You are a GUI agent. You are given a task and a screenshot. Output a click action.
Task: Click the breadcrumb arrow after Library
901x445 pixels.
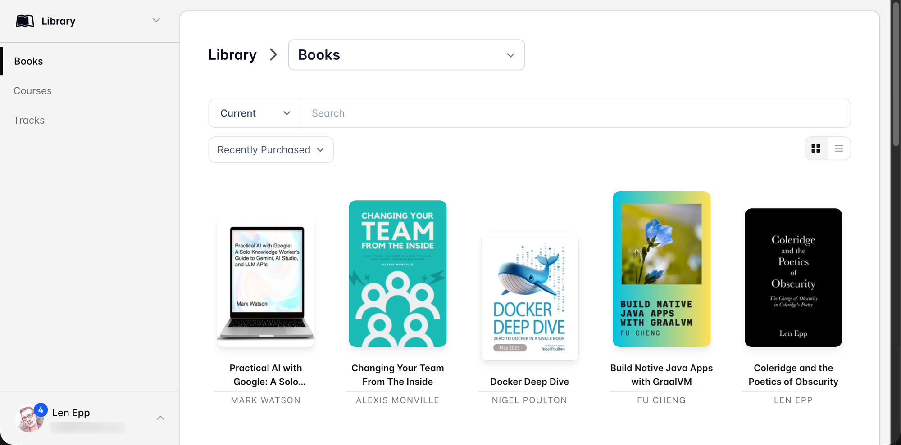click(273, 55)
